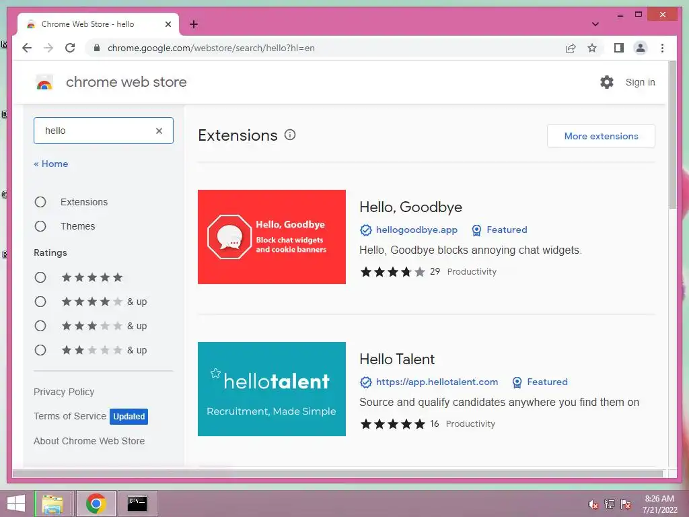Go back using the browser back arrow

27,48
